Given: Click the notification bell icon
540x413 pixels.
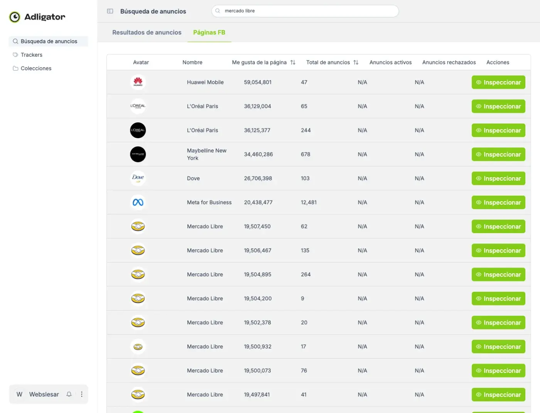Looking at the screenshot, I should point(69,394).
